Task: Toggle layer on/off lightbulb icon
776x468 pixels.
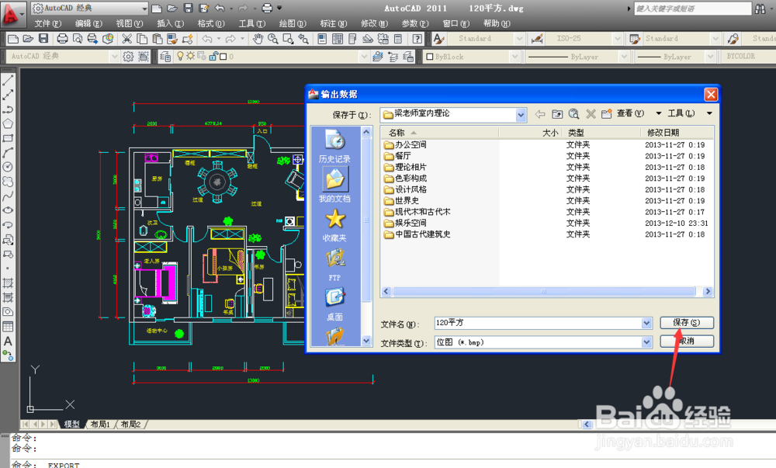Action: point(180,57)
